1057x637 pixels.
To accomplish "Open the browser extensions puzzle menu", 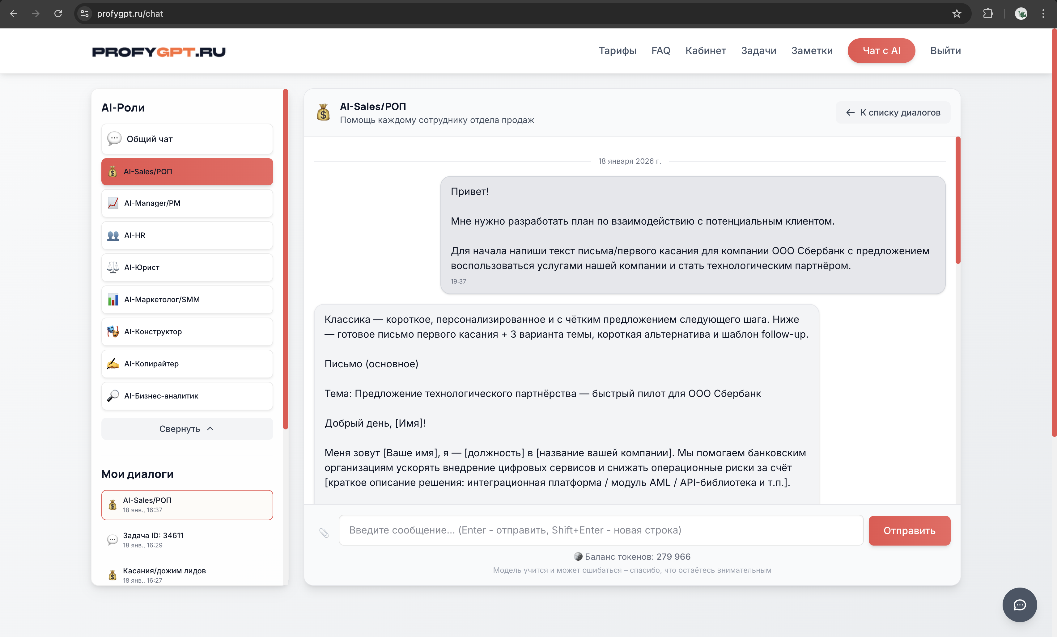I will 988,13.
